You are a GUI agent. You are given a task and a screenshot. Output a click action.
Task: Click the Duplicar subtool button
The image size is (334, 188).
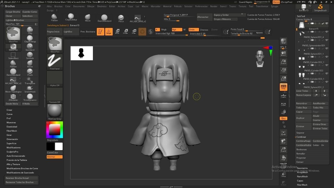303,118
